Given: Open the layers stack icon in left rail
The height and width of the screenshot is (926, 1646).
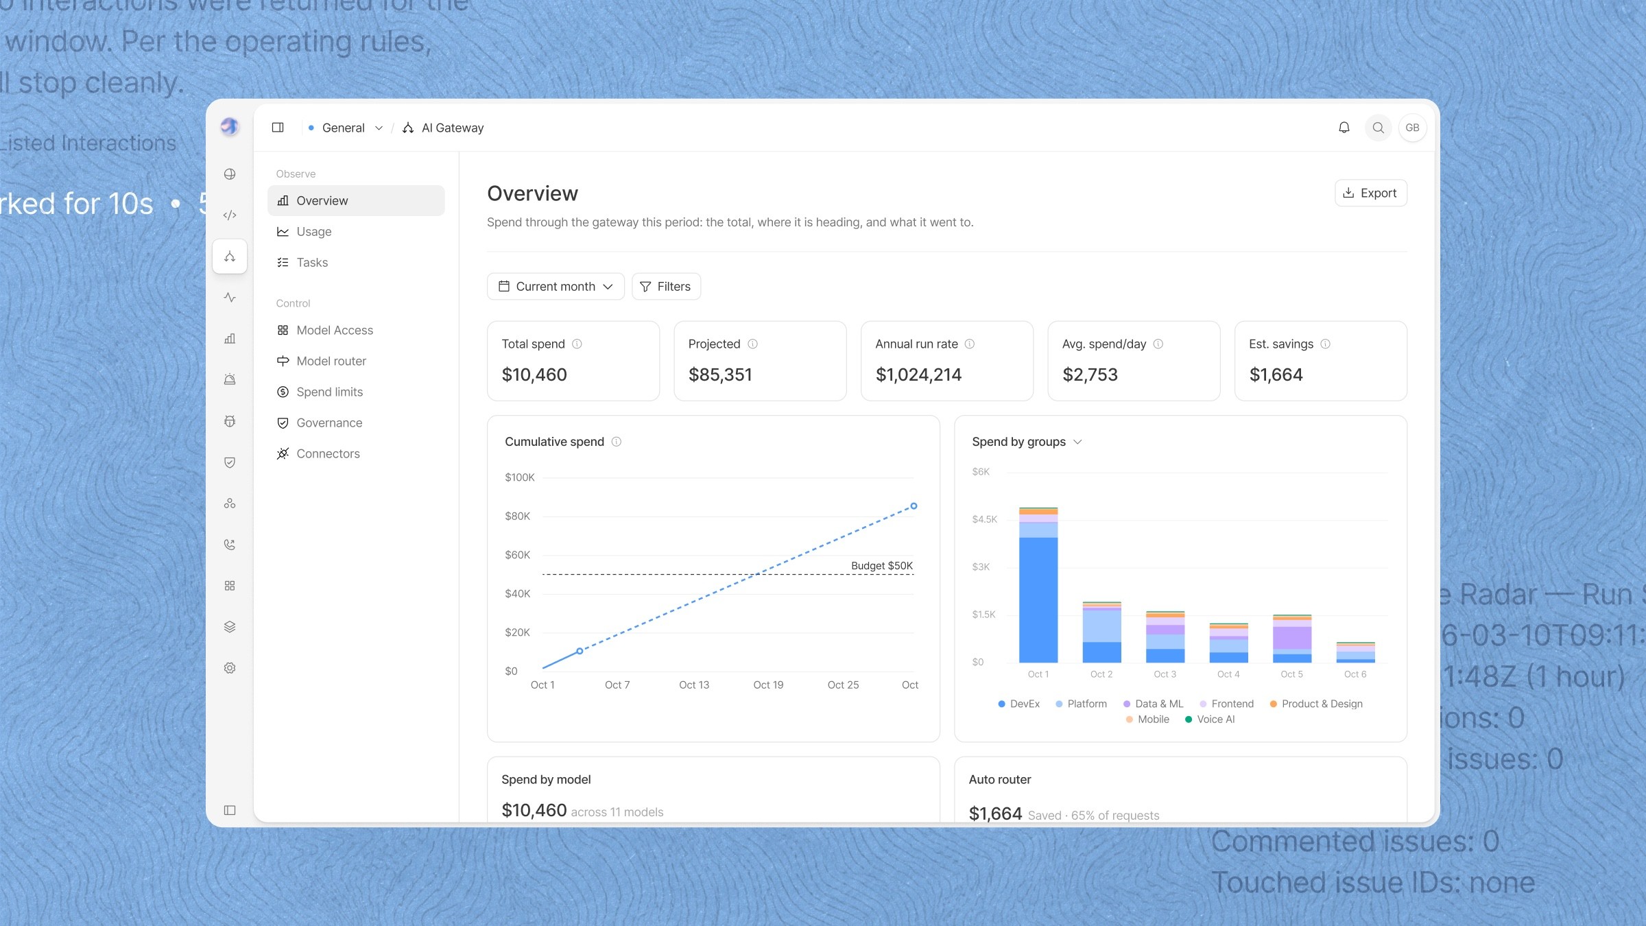Looking at the screenshot, I should [x=230, y=627].
